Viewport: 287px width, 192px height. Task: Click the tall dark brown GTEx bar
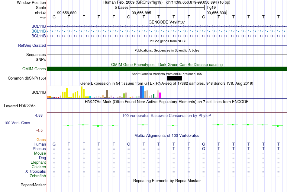(107, 94)
